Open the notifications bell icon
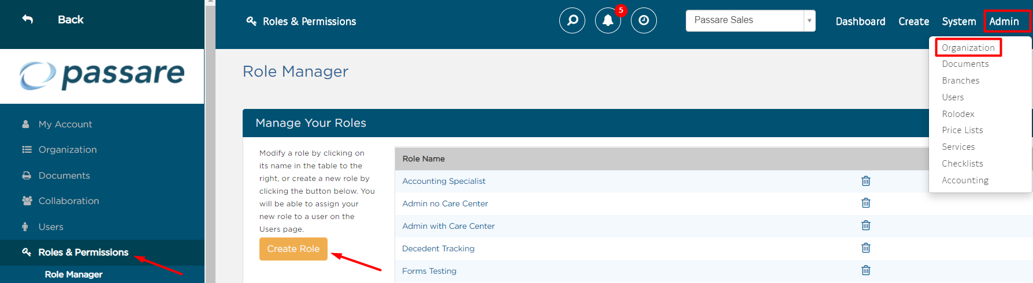This screenshot has width=1033, height=283. pos(608,21)
